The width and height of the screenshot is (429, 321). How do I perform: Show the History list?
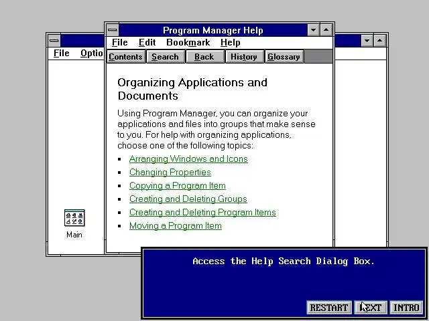tap(244, 57)
